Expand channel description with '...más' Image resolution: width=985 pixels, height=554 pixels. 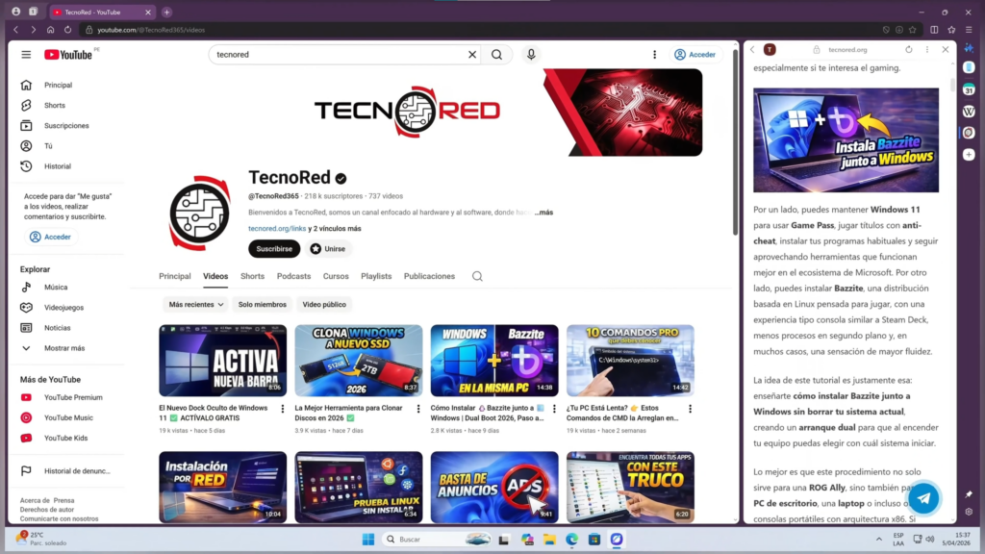pos(543,213)
